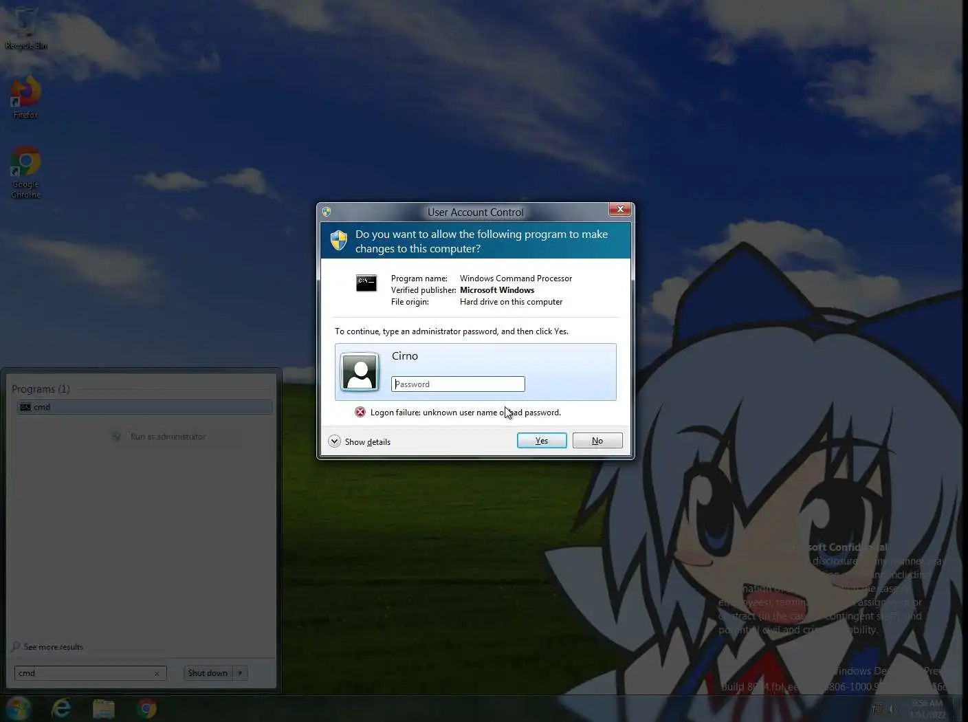Open the Recycle Bin desktop icon
The height and width of the screenshot is (722, 968).
coord(26,29)
